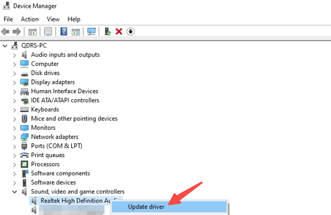Toggle the action pane toolbar icon
This screenshot has width=331, height=215.
click(76, 32)
